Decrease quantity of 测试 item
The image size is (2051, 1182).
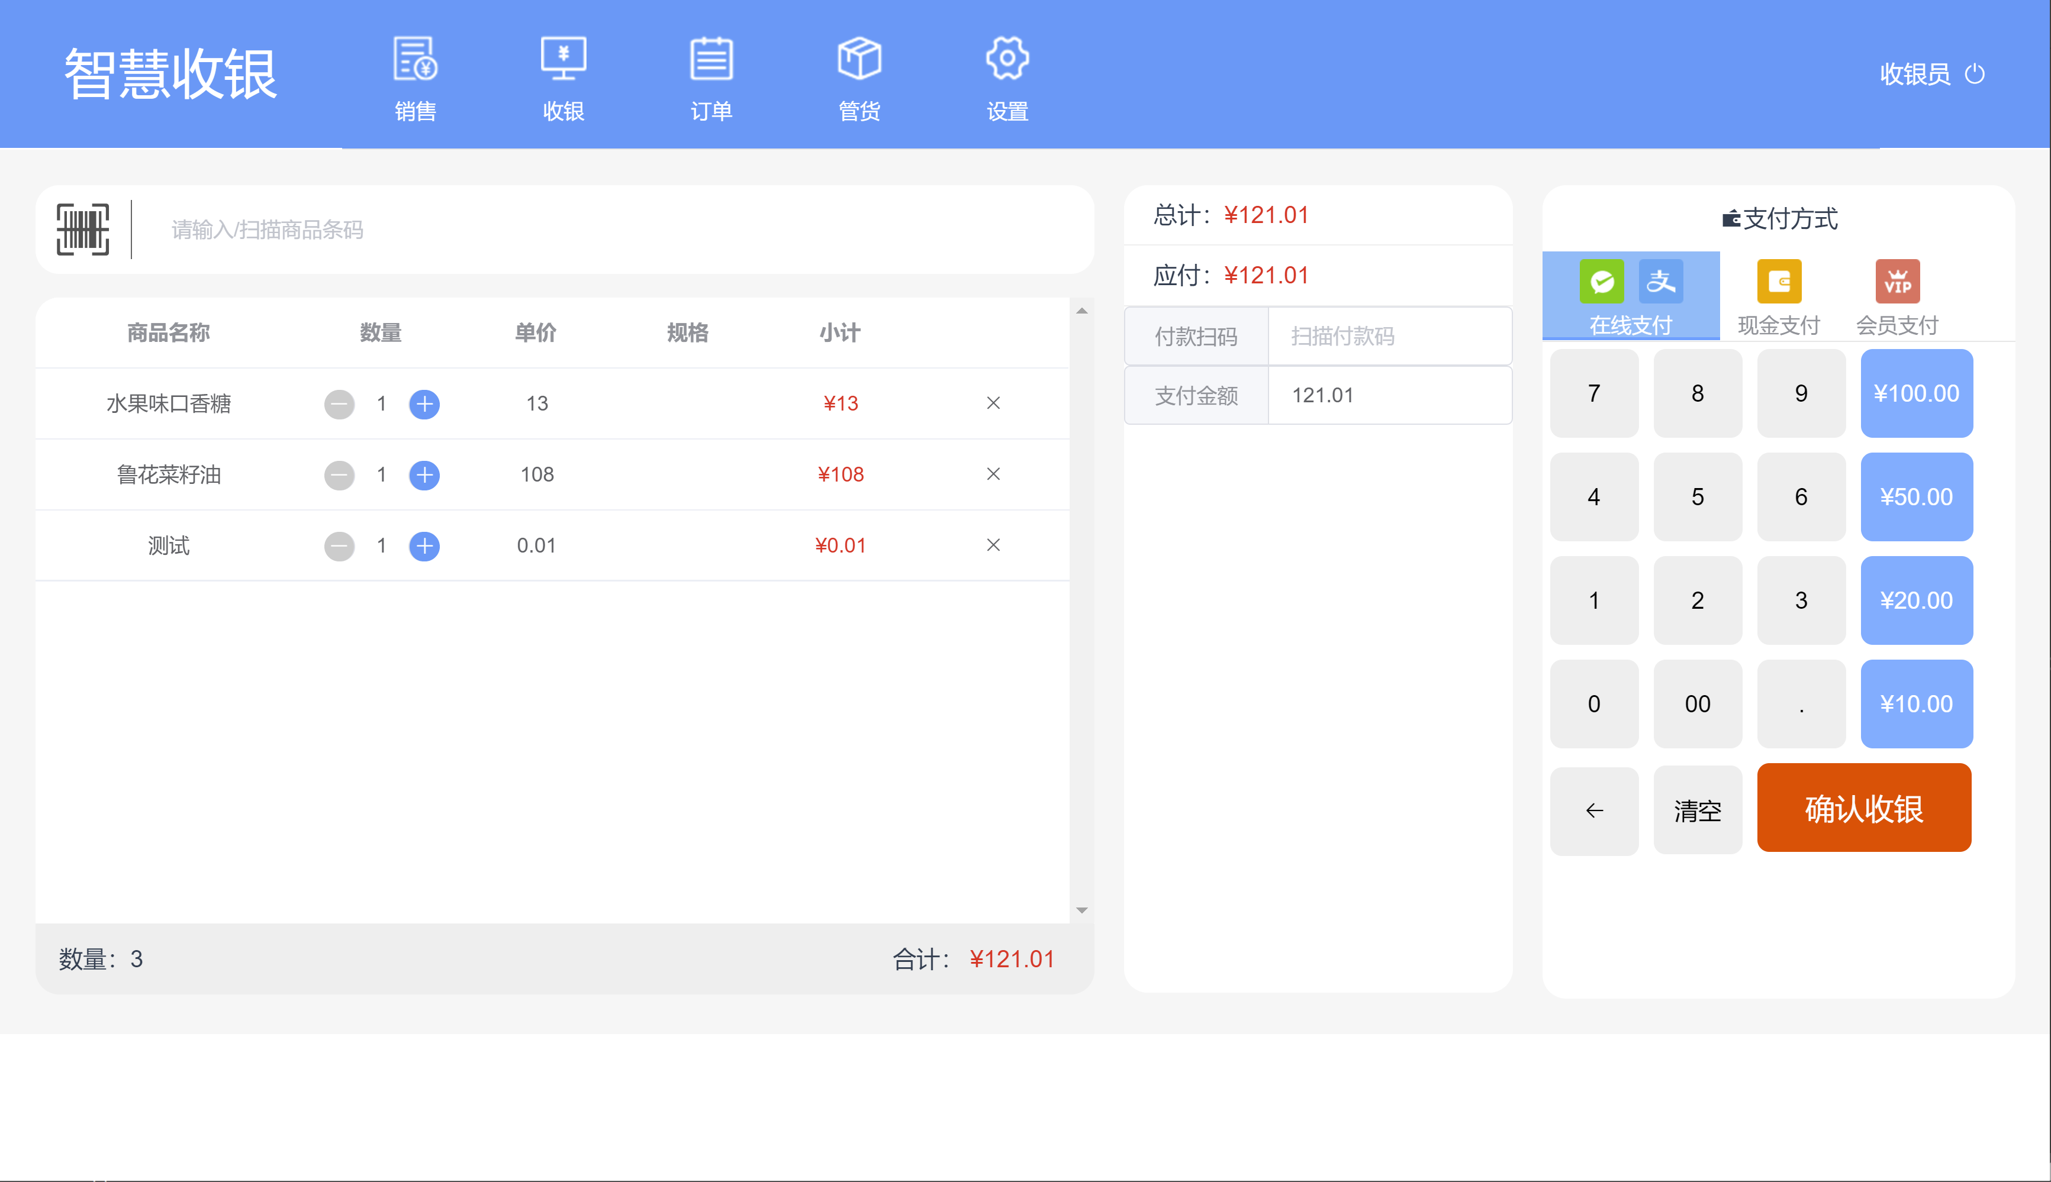pyautogui.click(x=339, y=545)
